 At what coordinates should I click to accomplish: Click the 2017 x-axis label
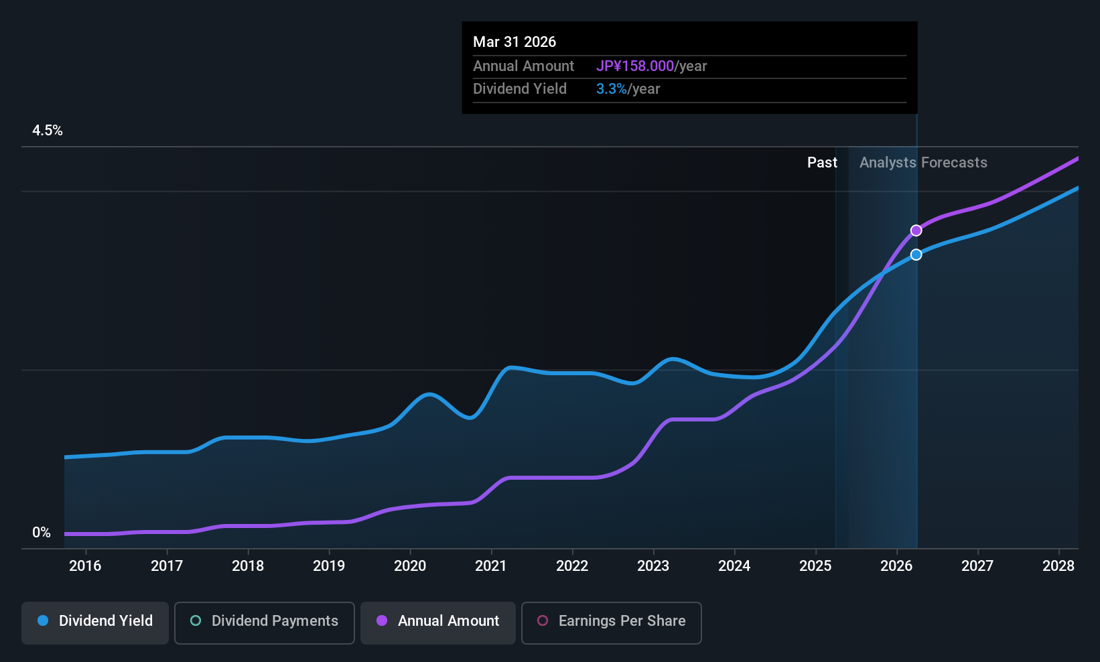coord(167,566)
